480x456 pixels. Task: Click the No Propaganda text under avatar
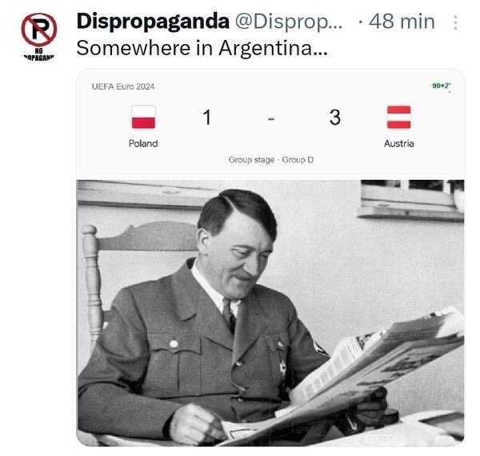coord(39,54)
